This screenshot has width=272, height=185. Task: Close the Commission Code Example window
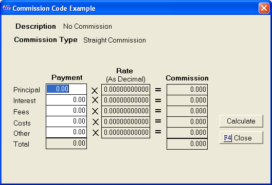point(264,8)
